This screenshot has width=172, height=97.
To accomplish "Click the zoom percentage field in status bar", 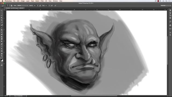I will (x=6, y=96).
